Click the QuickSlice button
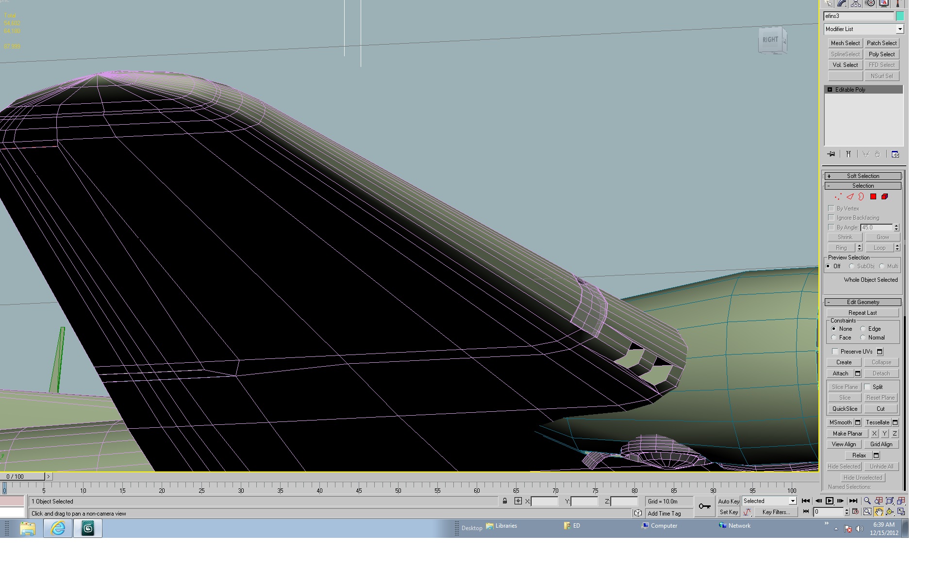932x582 pixels. (845, 409)
